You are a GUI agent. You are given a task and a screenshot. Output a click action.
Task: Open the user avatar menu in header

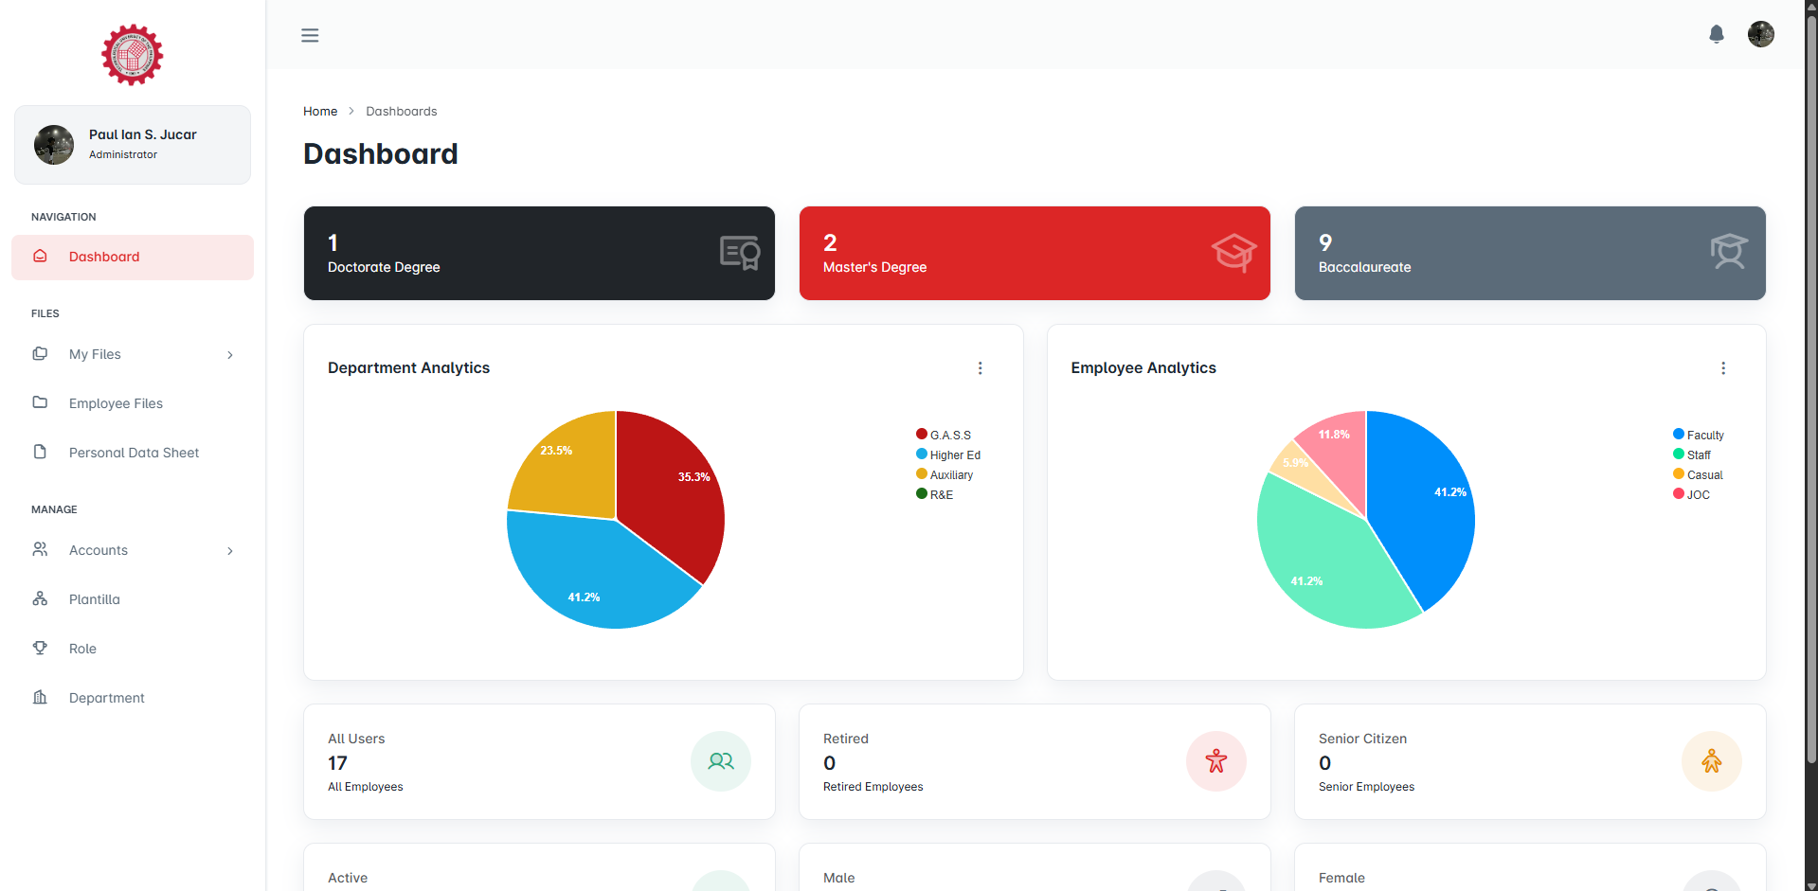pyautogui.click(x=1760, y=34)
